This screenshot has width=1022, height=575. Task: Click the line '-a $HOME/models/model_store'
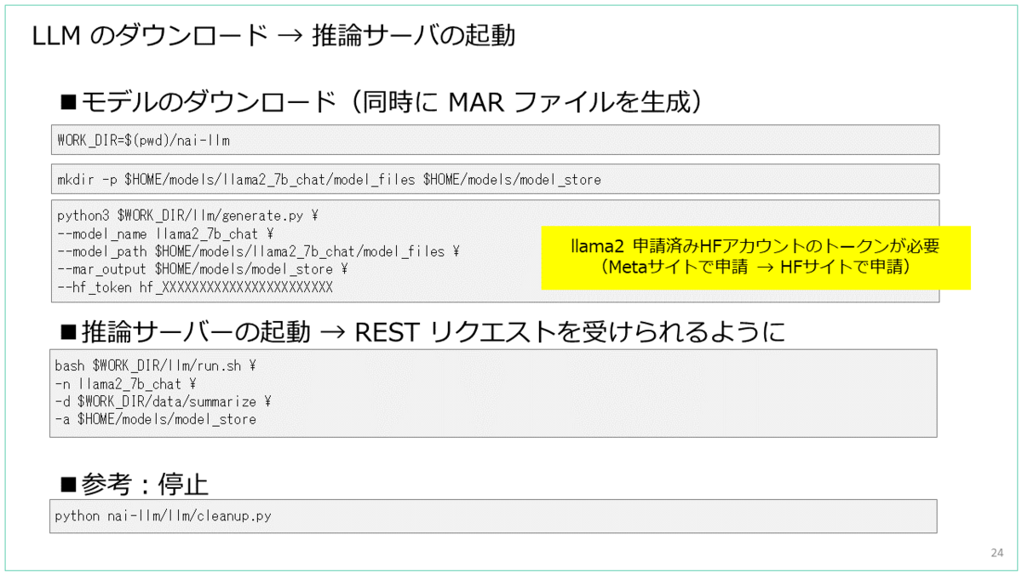pos(155,419)
